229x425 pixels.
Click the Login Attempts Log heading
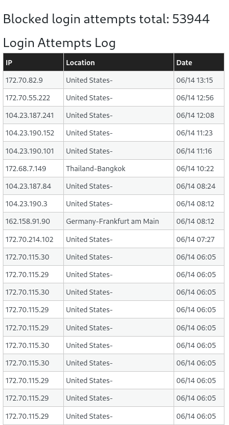(x=59, y=43)
